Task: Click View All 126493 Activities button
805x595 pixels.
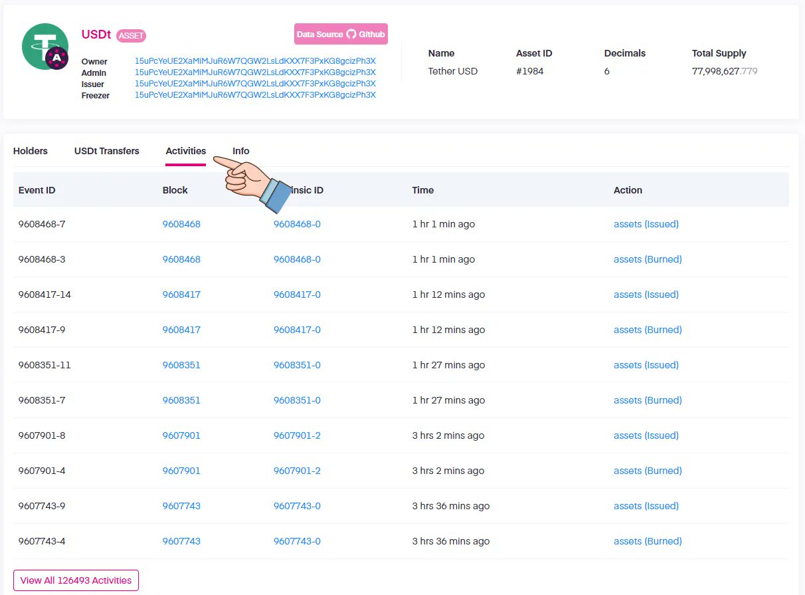Action: [76, 580]
